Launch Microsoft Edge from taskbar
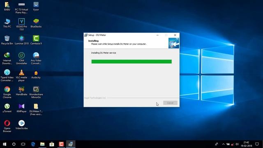 click(33, 144)
